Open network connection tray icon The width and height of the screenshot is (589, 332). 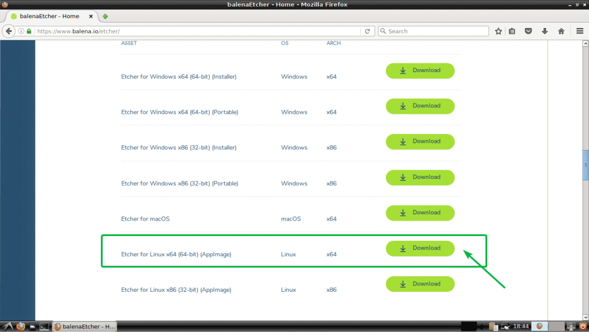[505, 326]
